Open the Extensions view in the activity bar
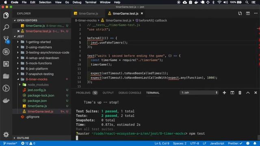The image size is (260, 146). click(x=6, y=64)
